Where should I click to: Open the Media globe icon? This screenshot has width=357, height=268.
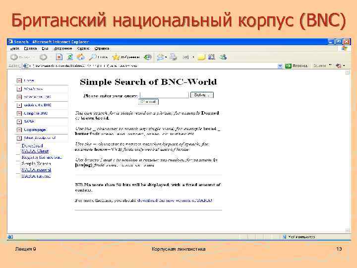(148, 57)
